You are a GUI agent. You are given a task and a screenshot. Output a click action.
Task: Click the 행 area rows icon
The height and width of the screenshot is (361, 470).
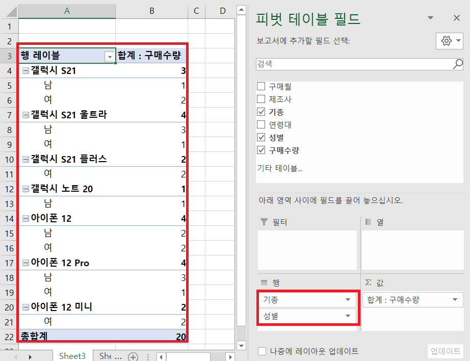pos(264,282)
